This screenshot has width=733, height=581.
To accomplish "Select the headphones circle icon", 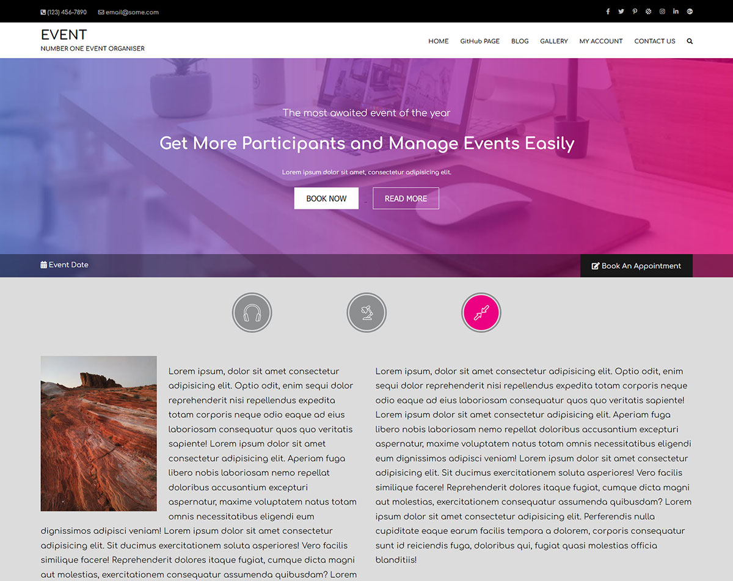I will pyautogui.click(x=252, y=313).
